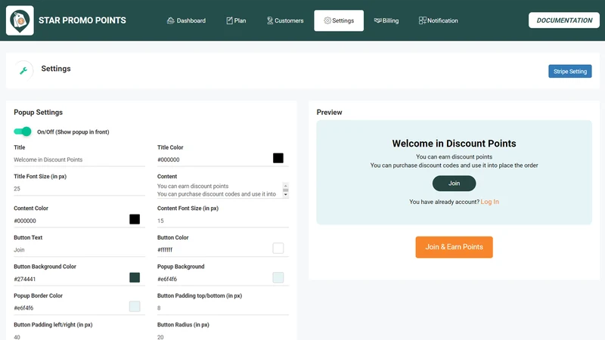
Task: Click the Popup Settings heading
Action: (39, 112)
